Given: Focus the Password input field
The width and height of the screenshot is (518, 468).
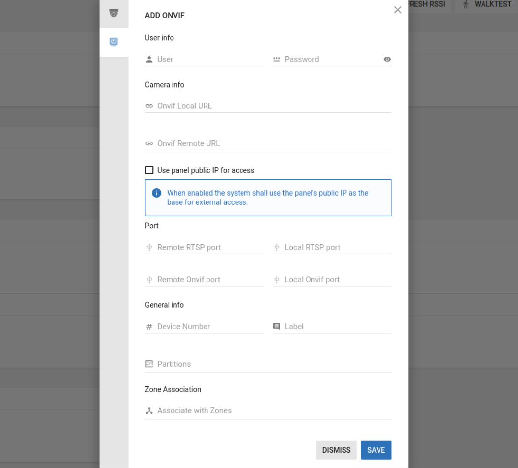Looking at the screenshot, I should [x=331, y=60].
